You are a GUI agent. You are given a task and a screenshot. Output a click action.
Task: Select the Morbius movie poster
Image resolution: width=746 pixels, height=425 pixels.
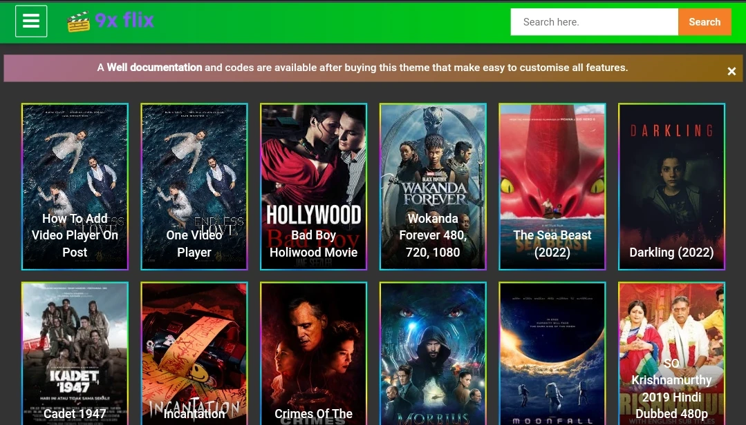coord(432,353)
